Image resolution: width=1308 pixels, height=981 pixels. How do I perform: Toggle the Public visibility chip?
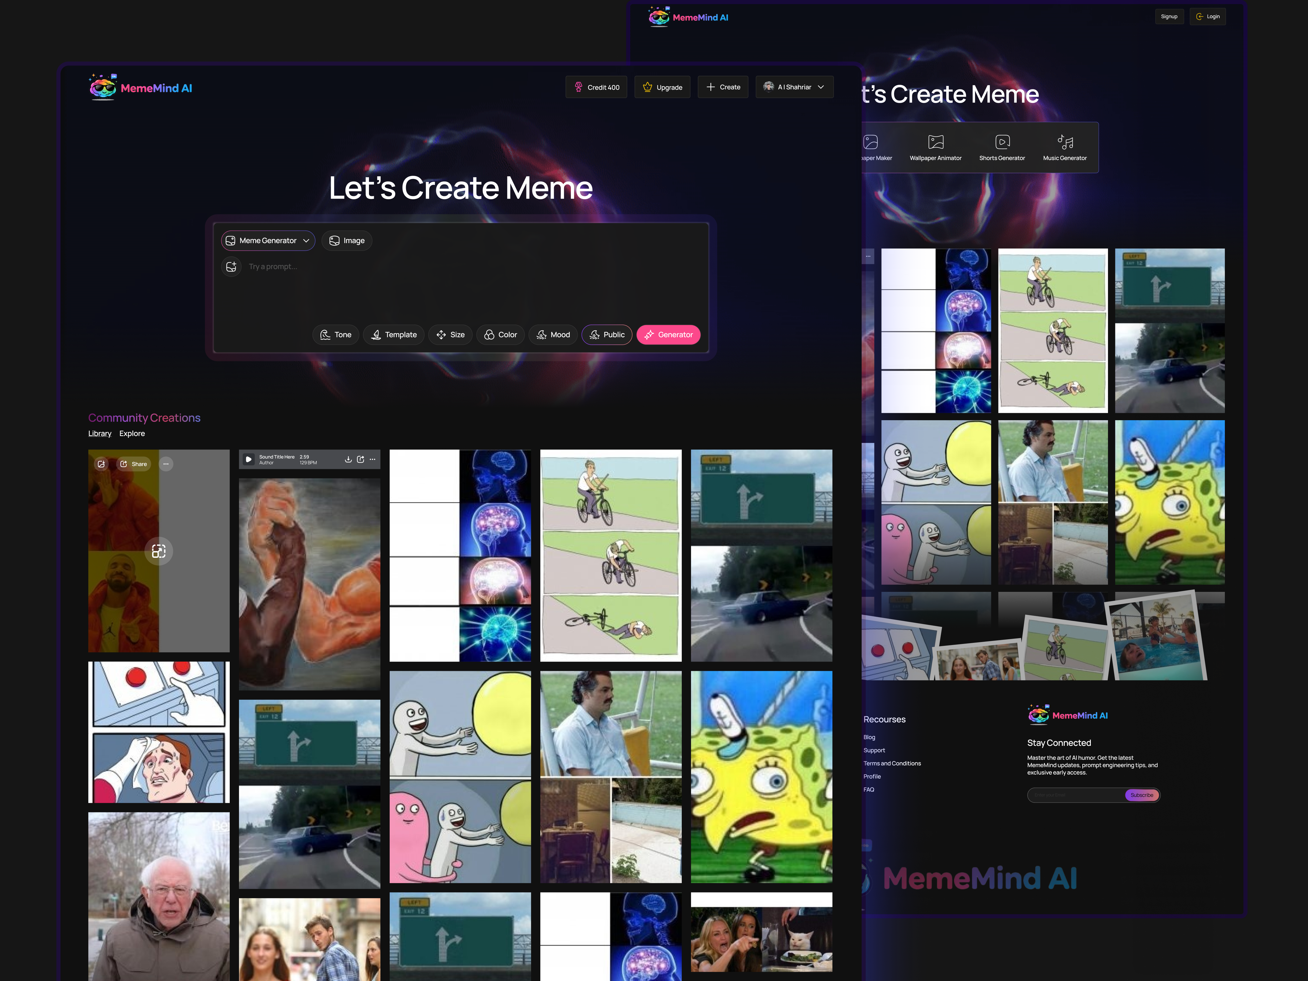tap(607, 335)
